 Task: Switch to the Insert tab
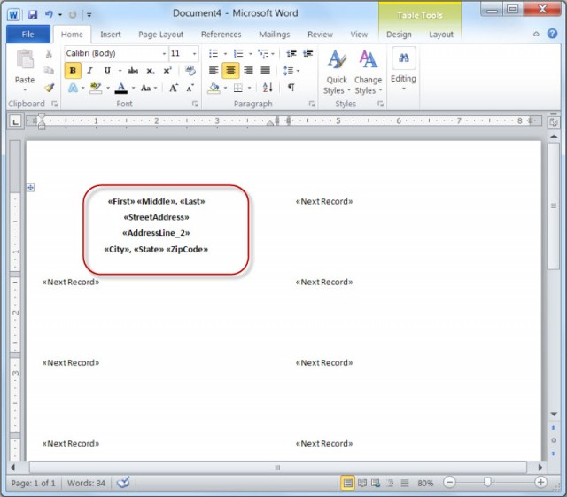point(110,35)
